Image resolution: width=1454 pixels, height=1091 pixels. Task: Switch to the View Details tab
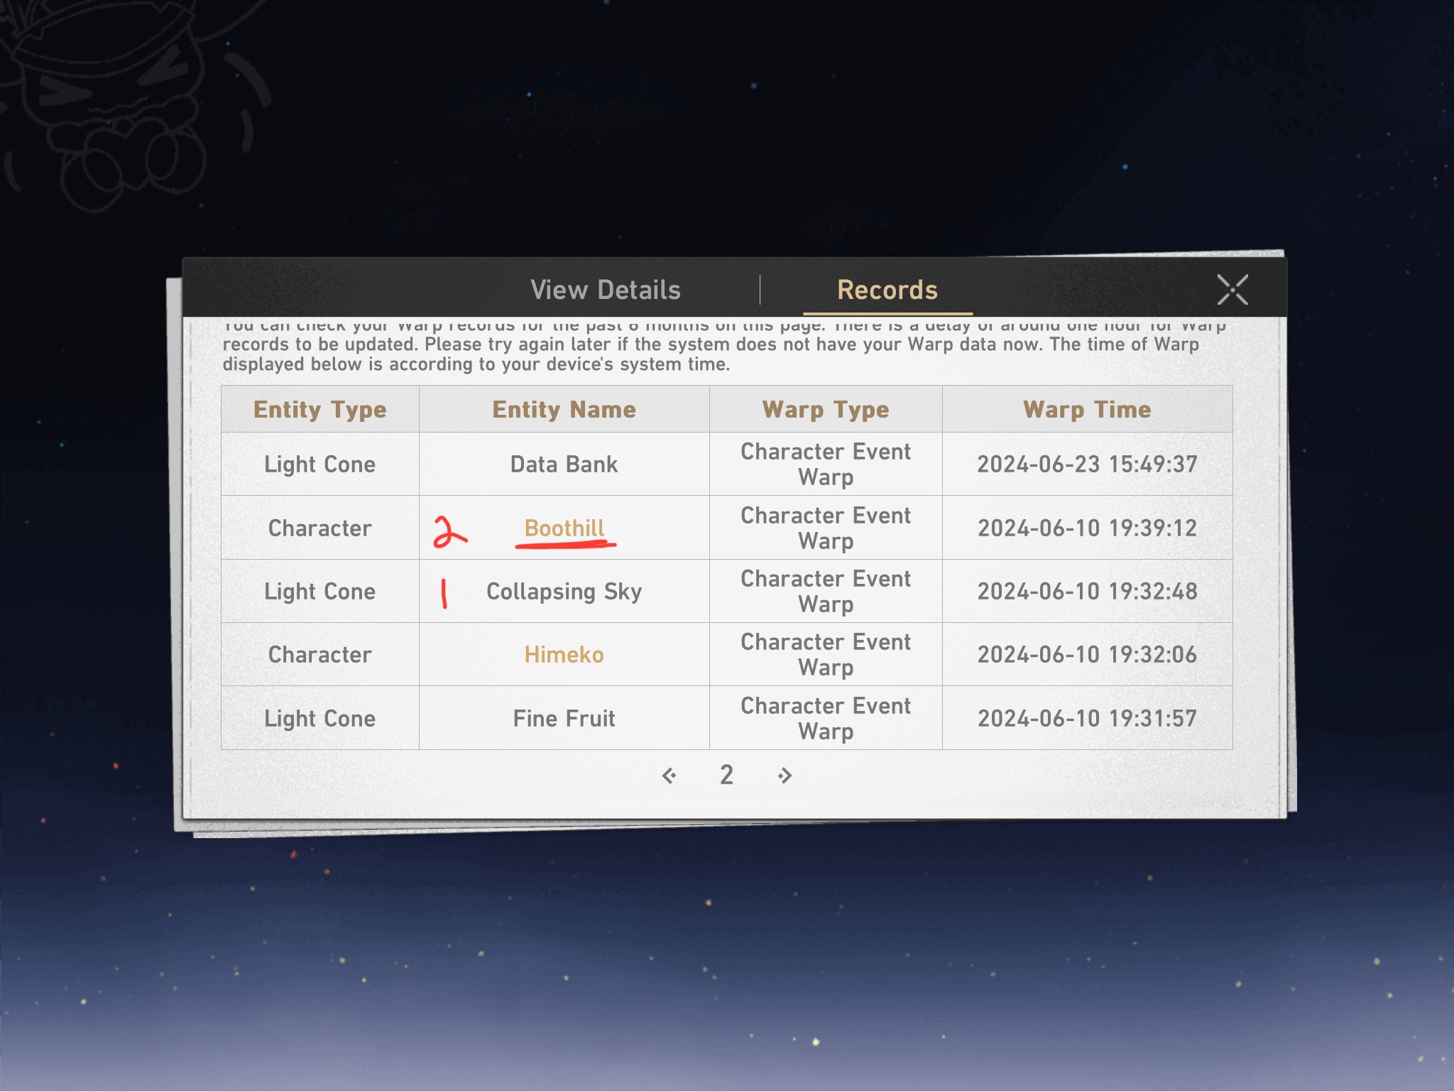[606, 290]
